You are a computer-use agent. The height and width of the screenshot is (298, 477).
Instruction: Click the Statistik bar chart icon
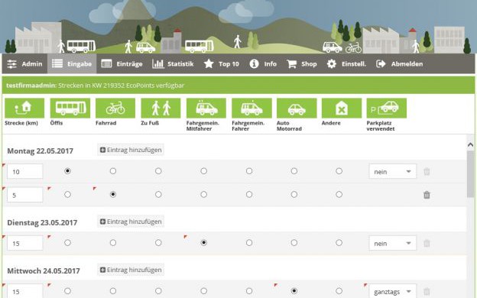coord(158,63)
